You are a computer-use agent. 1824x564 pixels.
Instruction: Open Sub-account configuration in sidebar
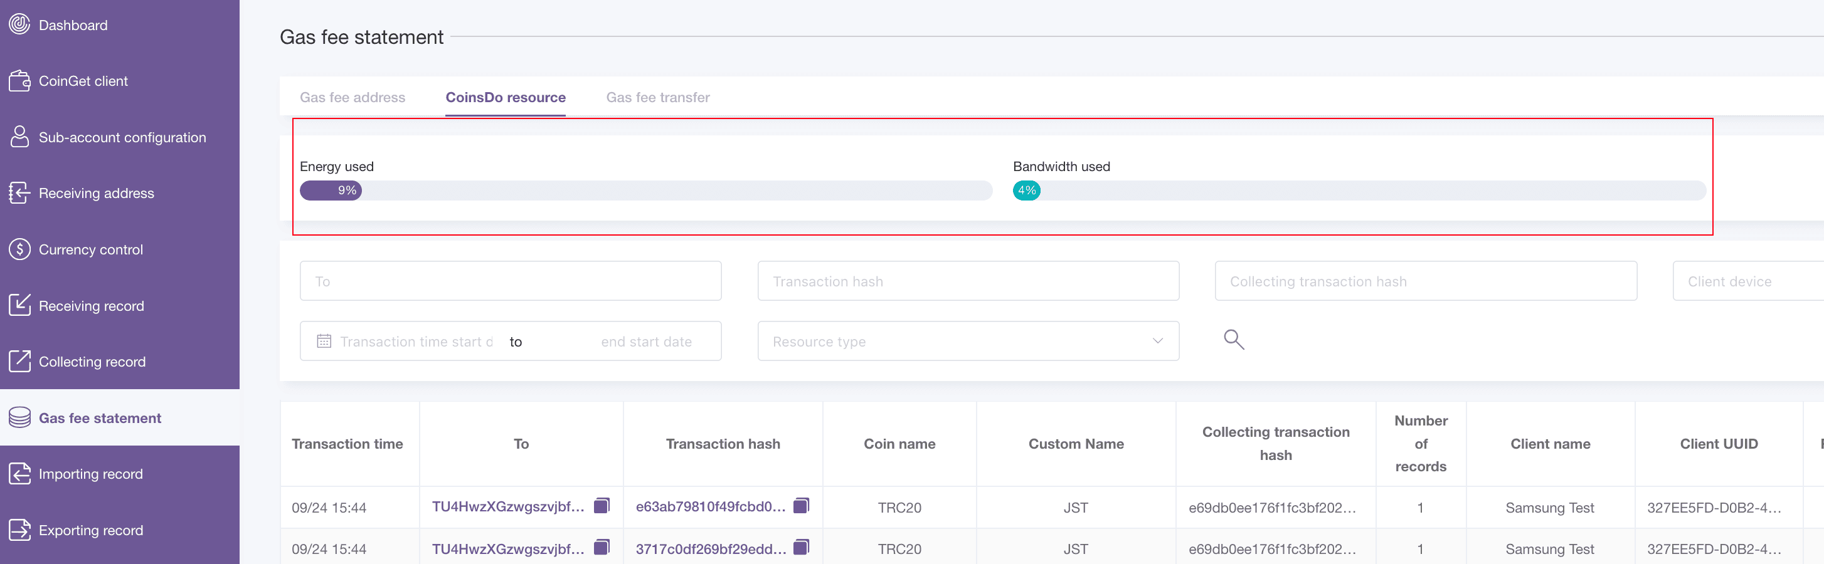coord(122,137)
